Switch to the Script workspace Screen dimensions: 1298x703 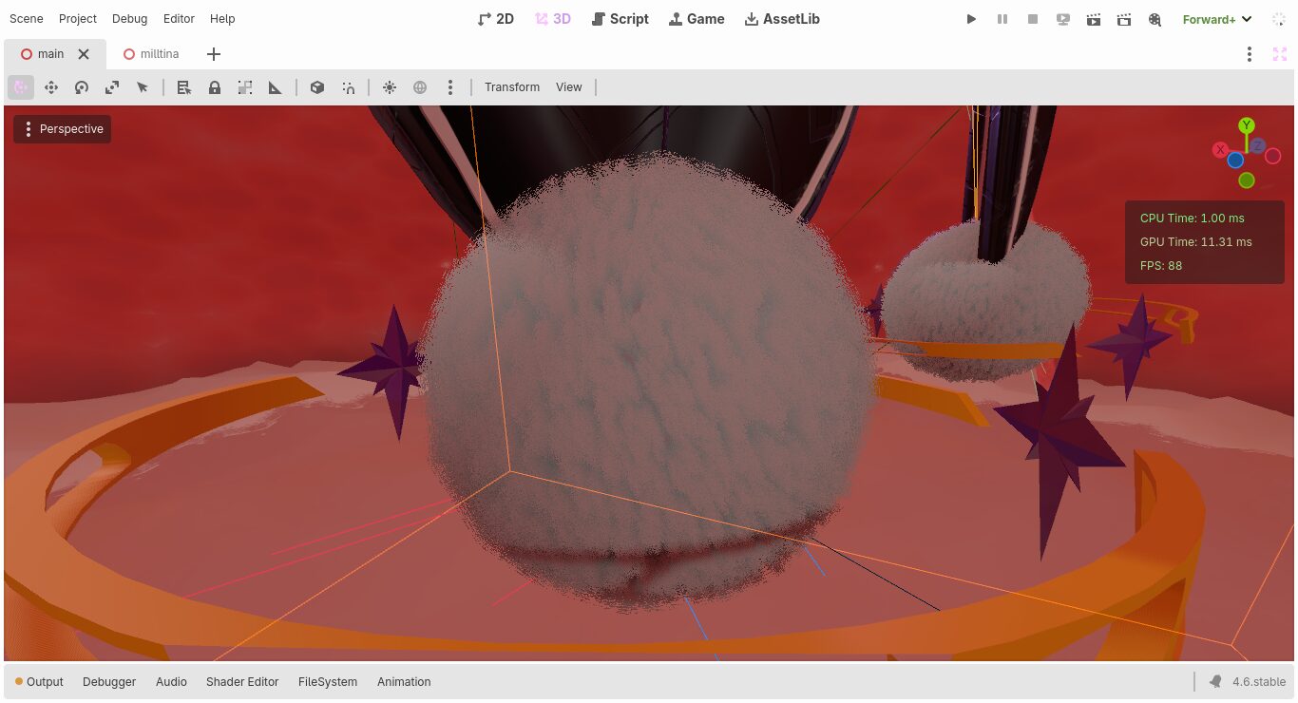(620, 19)
